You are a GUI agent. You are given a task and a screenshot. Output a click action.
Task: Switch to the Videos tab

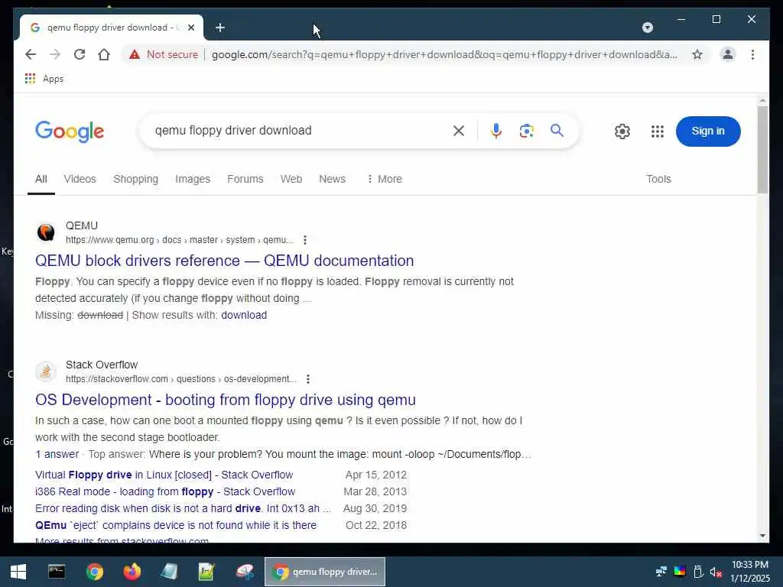80,179
